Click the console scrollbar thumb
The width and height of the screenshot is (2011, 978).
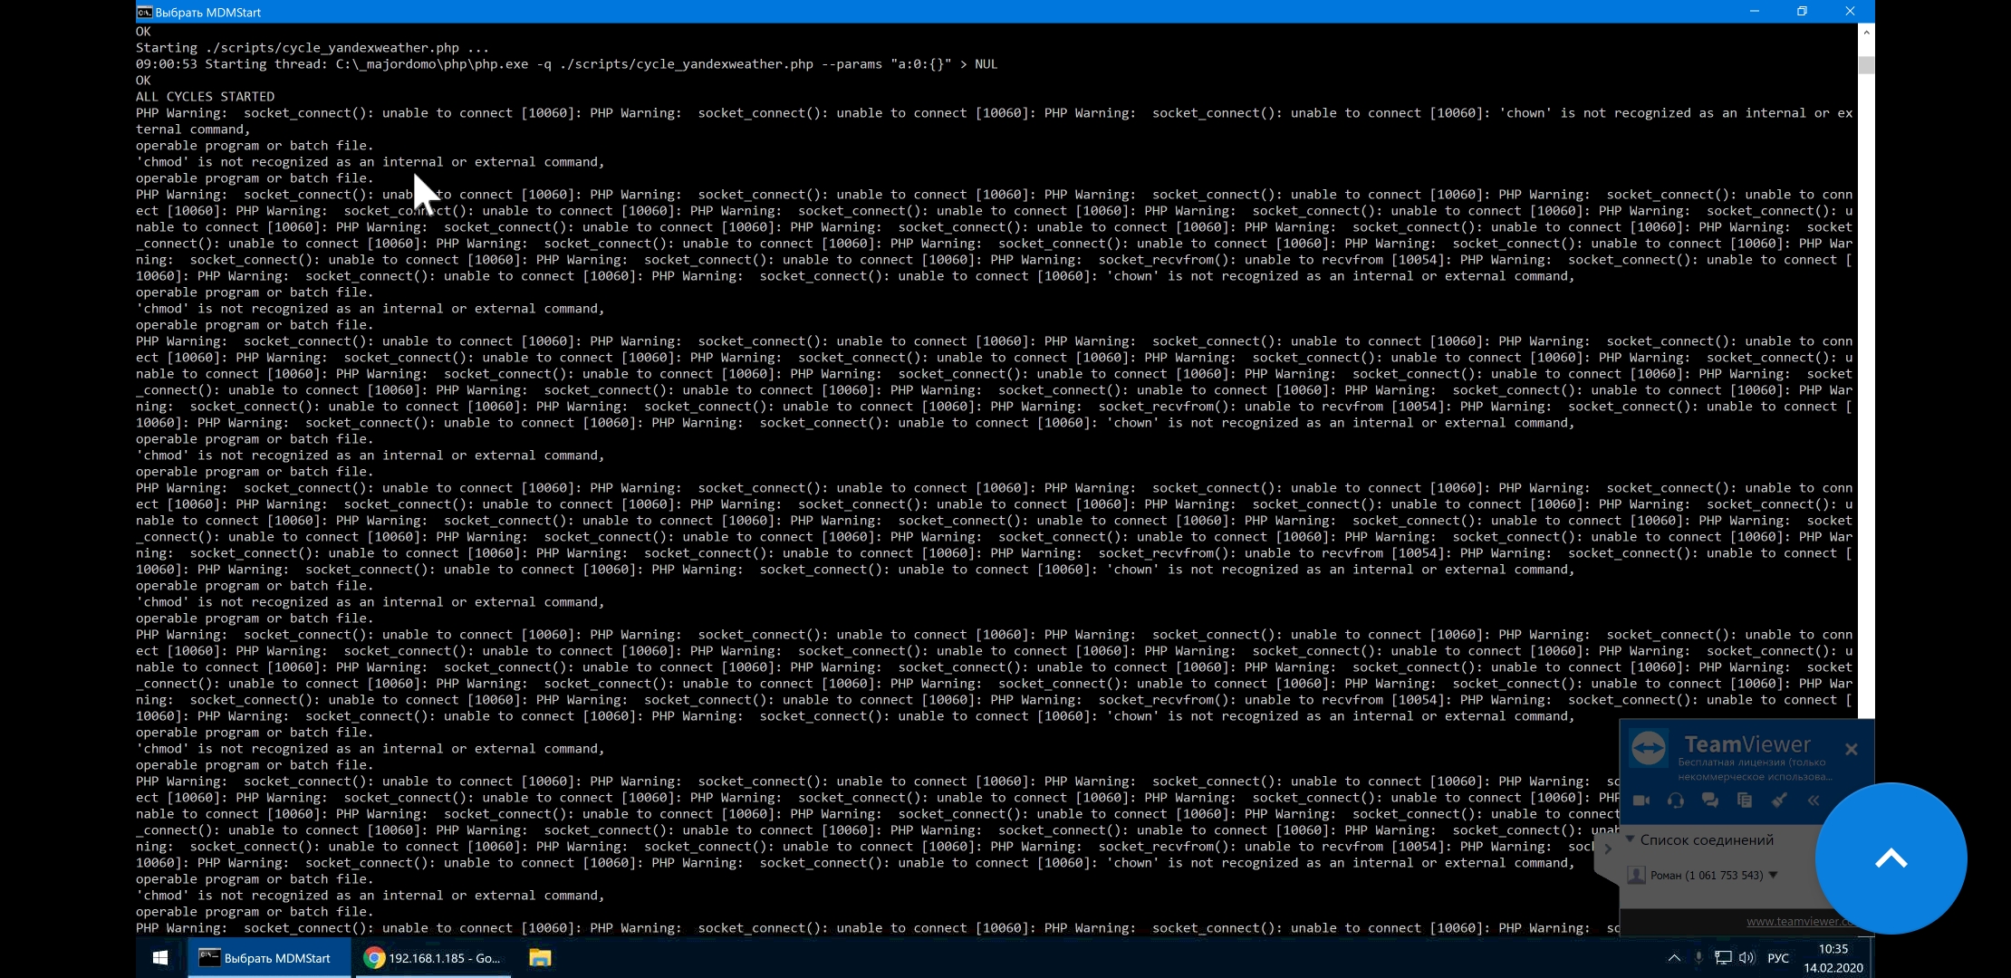[x=1866, y=64]
